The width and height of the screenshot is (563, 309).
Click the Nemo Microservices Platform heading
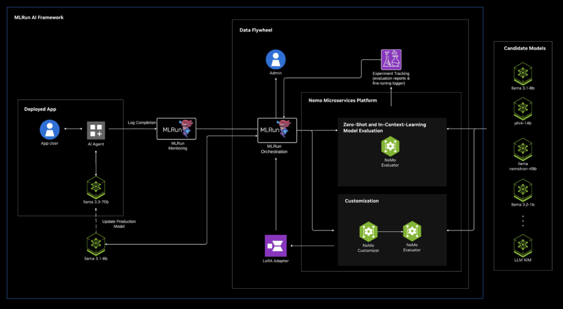pos(343,101)
